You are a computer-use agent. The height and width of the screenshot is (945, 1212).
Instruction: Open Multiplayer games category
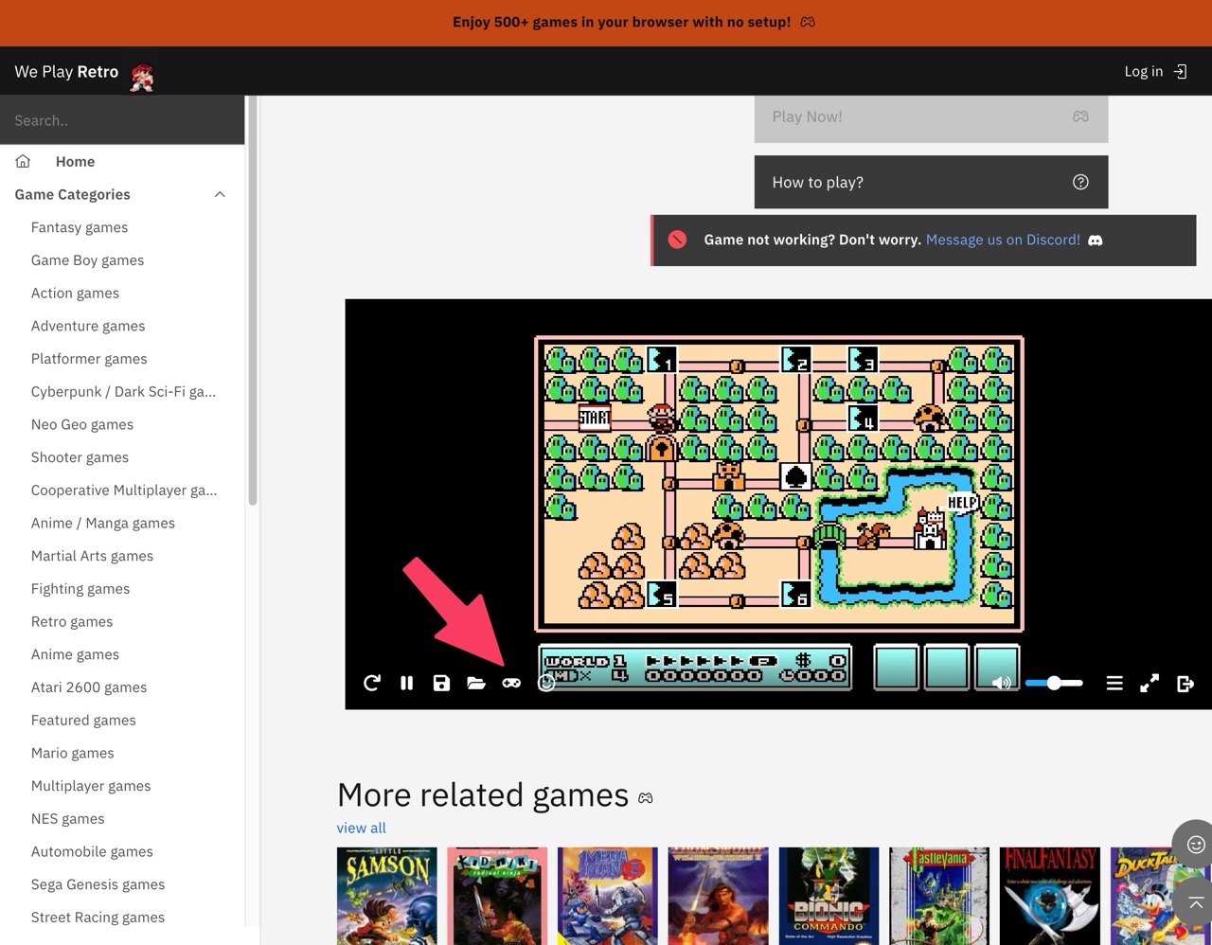click(x=91, y=786)
